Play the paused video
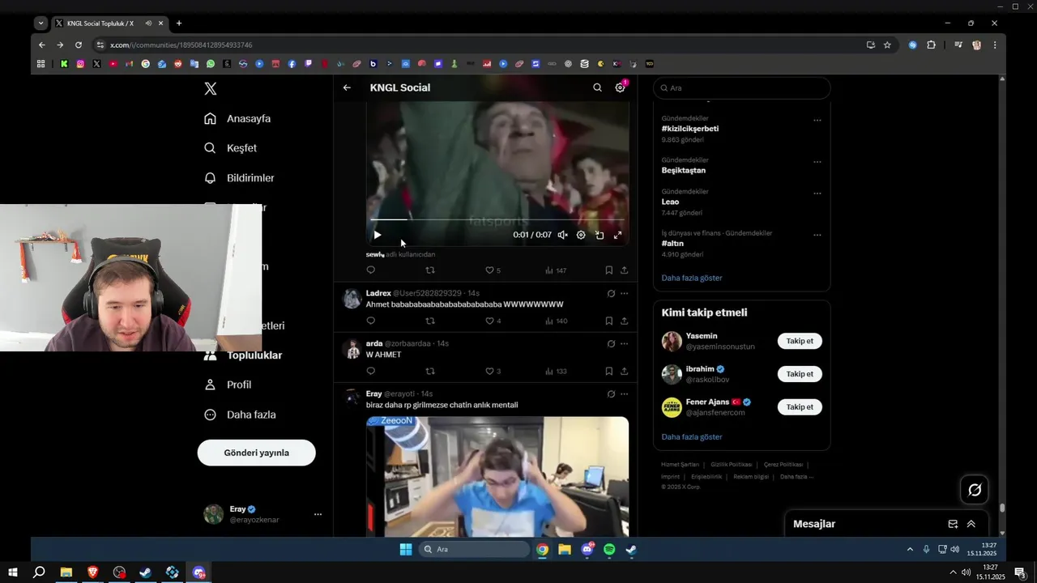The height and width of the screenshot is (583, 1037). coord(377,235)
